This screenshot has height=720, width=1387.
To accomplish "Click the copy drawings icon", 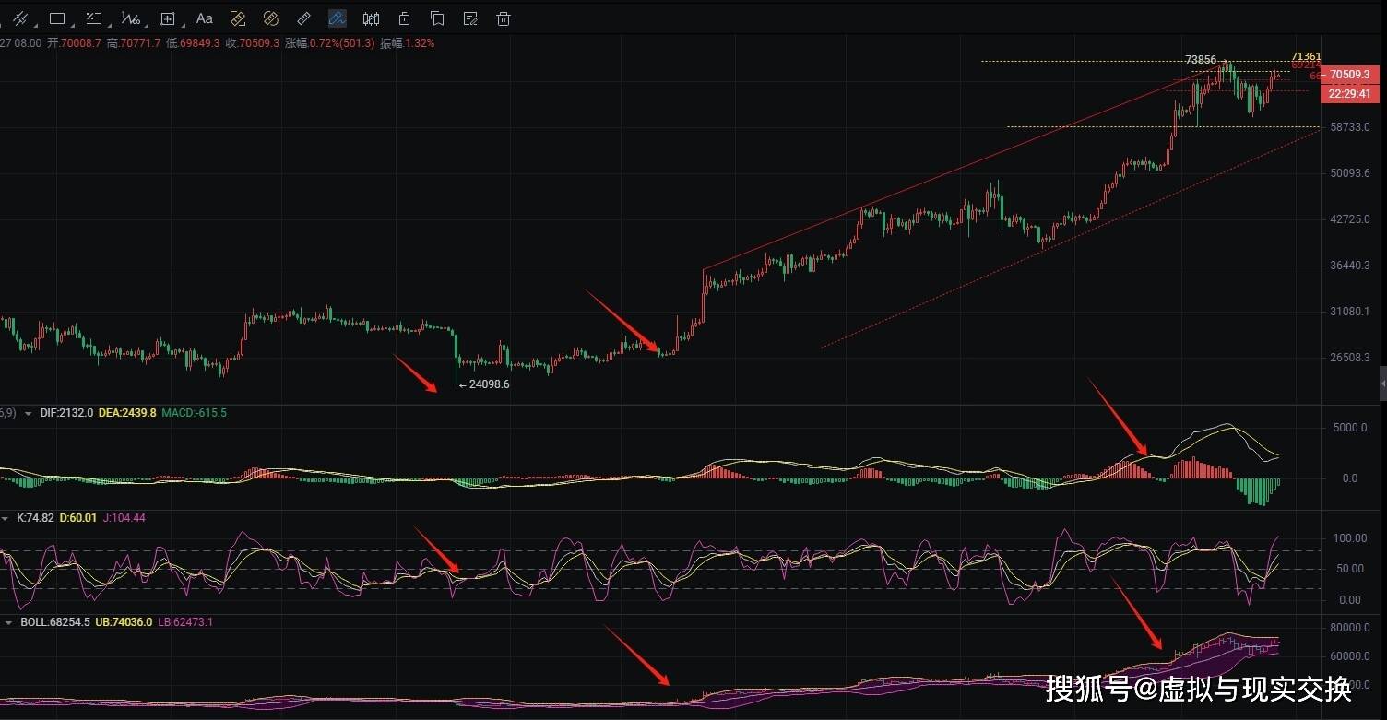I will (437, 18).
